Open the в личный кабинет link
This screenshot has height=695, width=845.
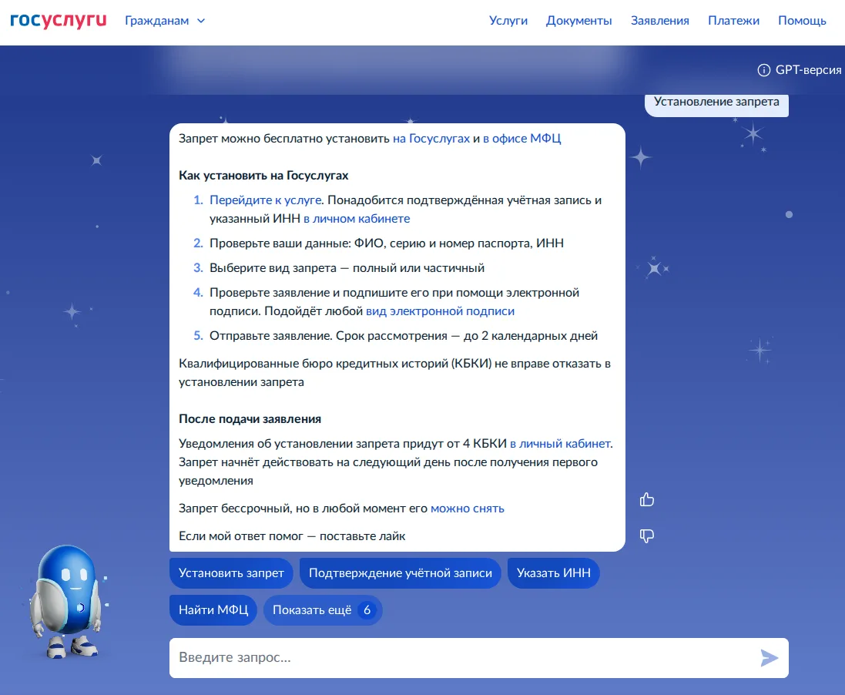pos(560,444)
